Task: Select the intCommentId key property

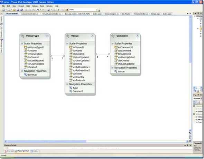Action: point(124,47)
